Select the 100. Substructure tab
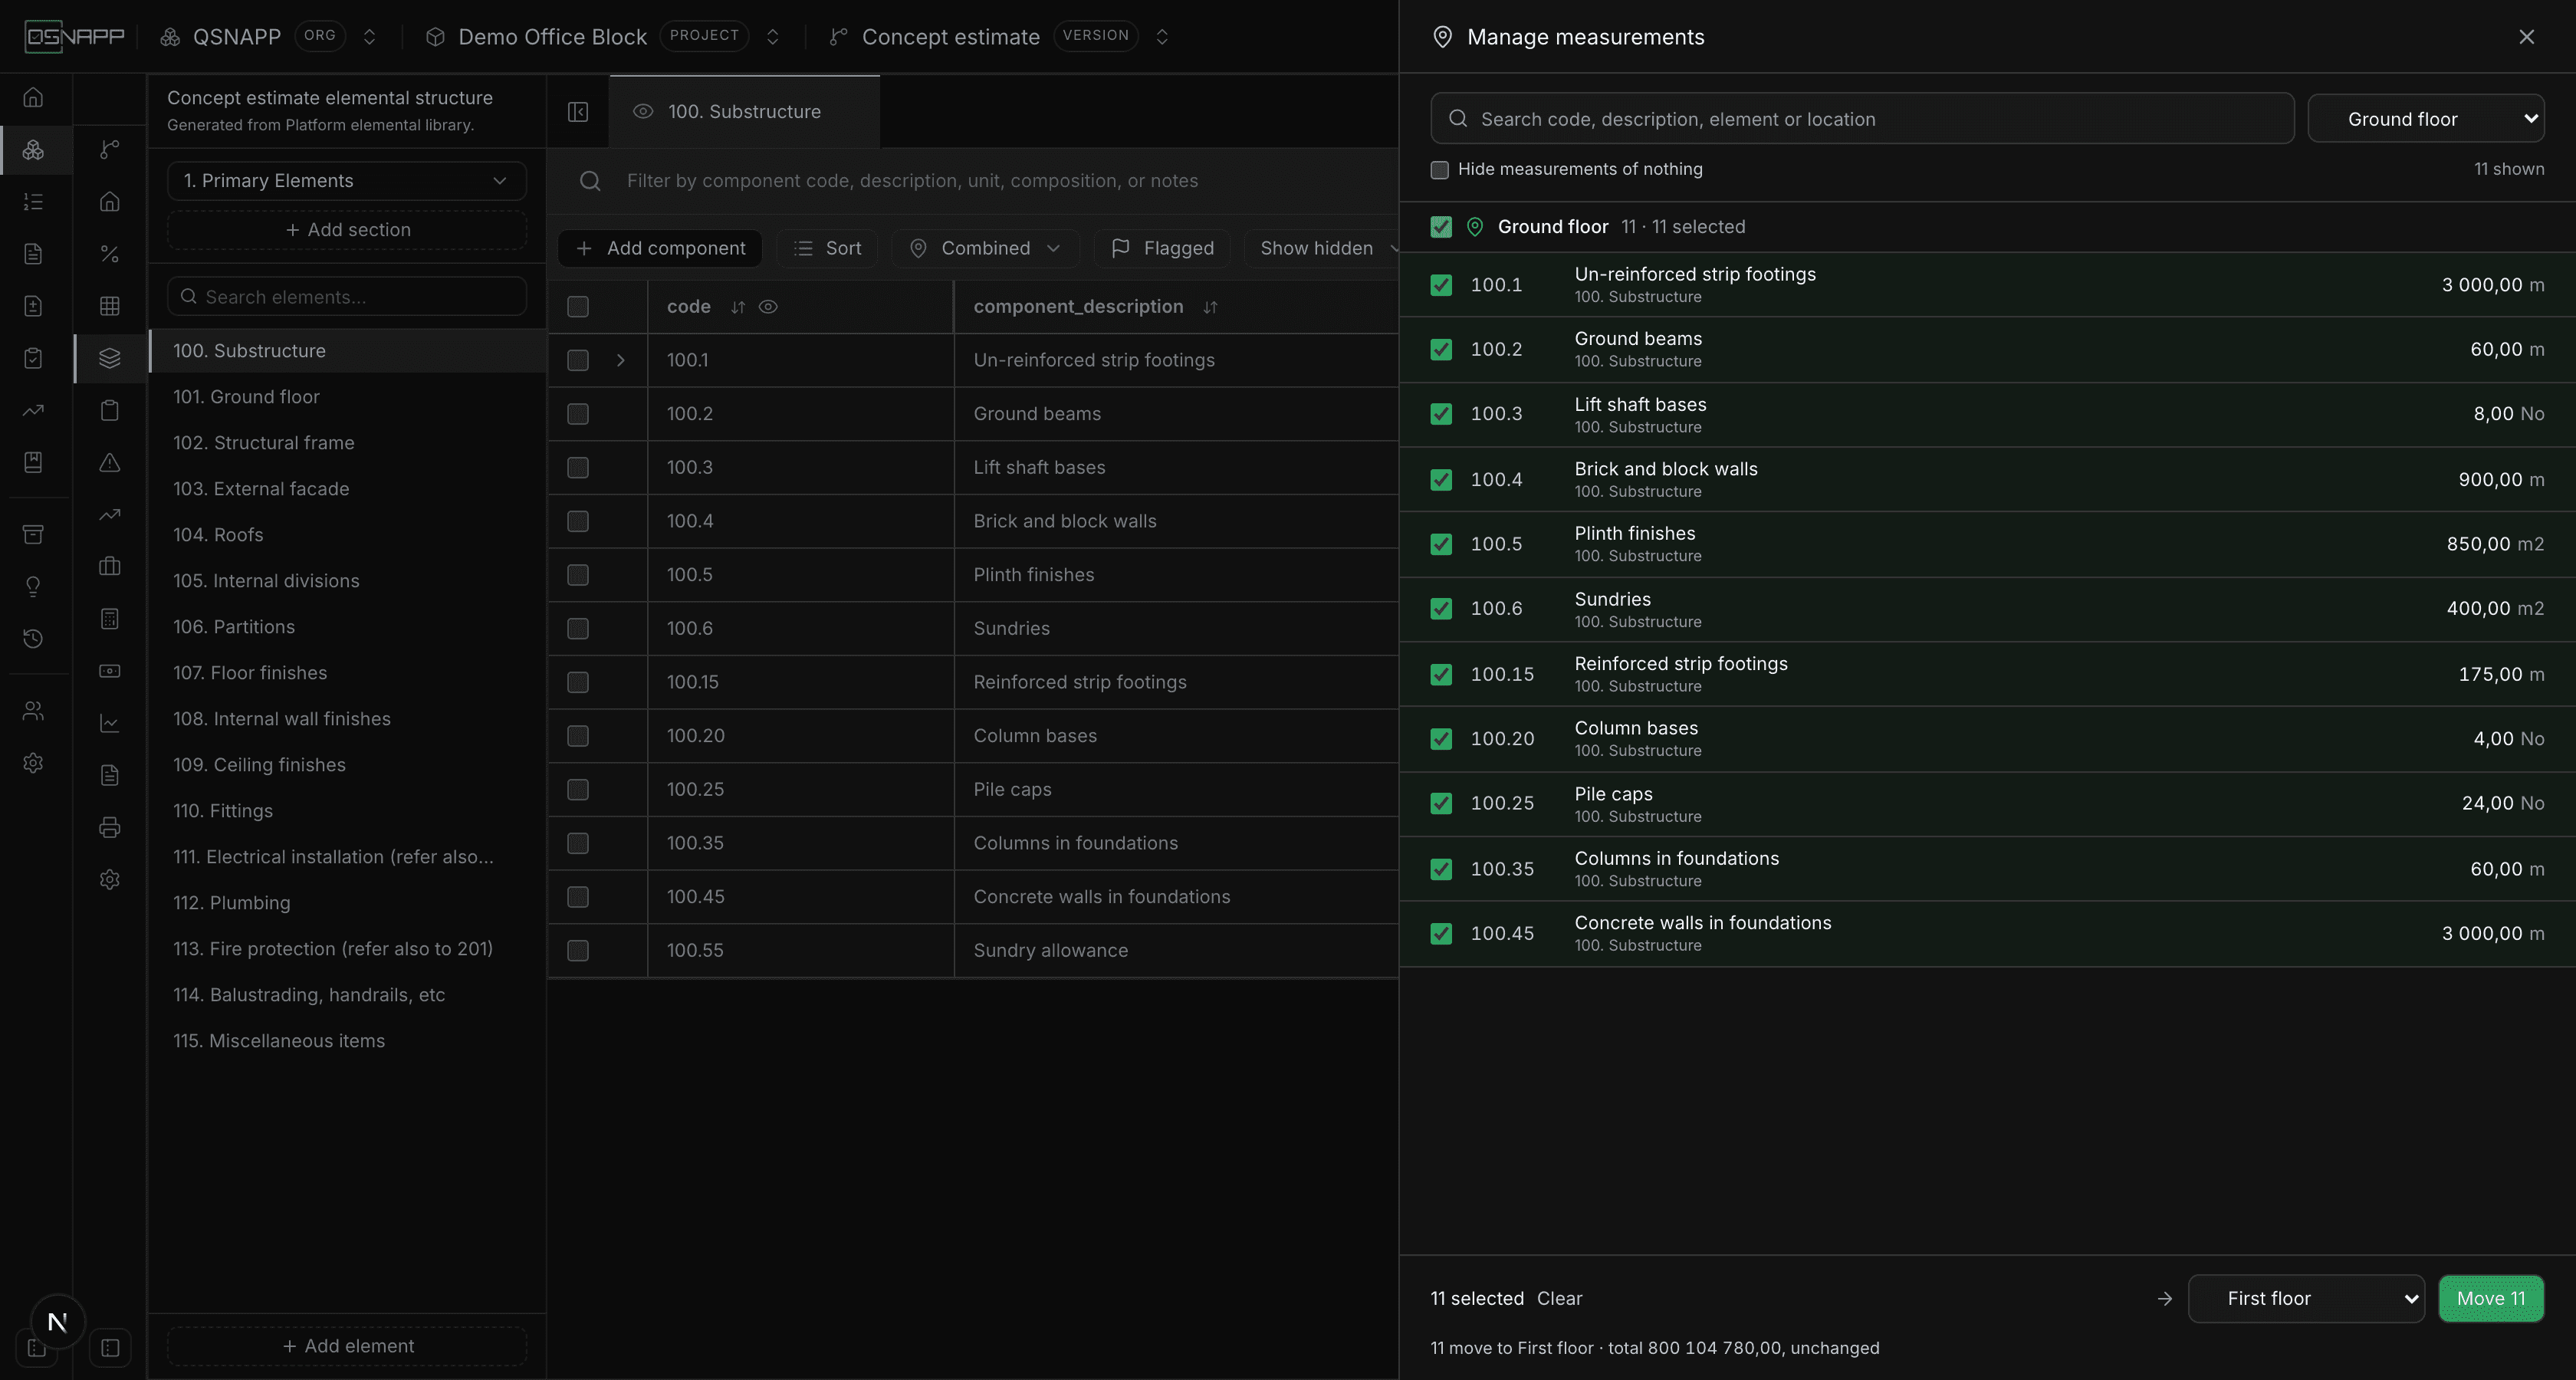 point(744,112)
